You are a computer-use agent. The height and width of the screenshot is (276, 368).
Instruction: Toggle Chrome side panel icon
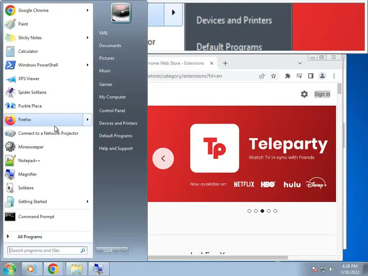click(x=311, y=76)
